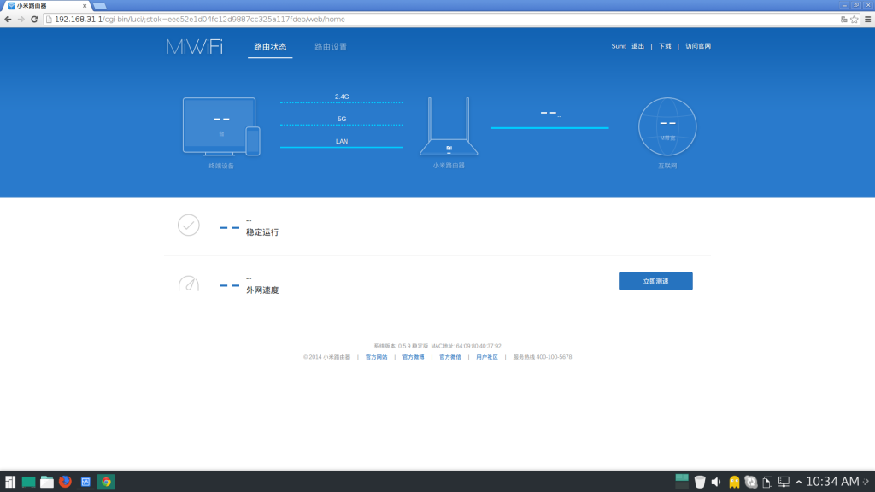The width and height of the screenshot is (875, 492).
Task: Open the 官方微信 footer link
Action: click(x=449, y=357)
